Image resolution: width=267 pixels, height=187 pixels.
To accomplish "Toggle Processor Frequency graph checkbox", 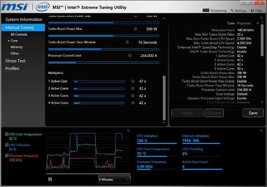I will pos(7,155).
